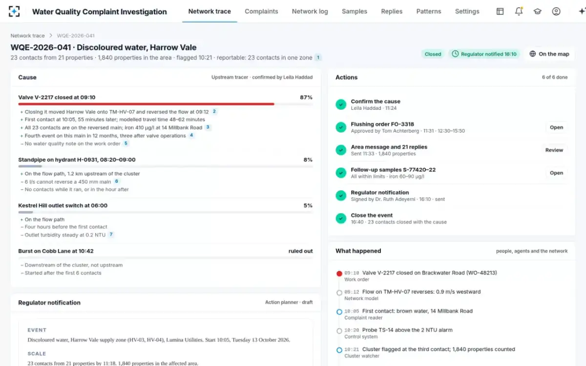Click 'Action planner · draft' label
This screenshot has width=586, height=366.
289,303
